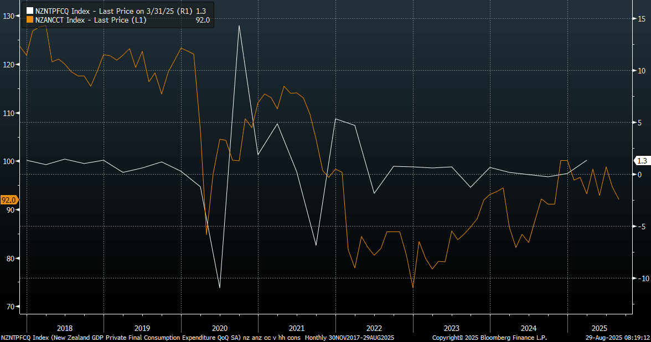
Task: Click the NZNTPFCQ Index description footer text
Action: [151, 338]
